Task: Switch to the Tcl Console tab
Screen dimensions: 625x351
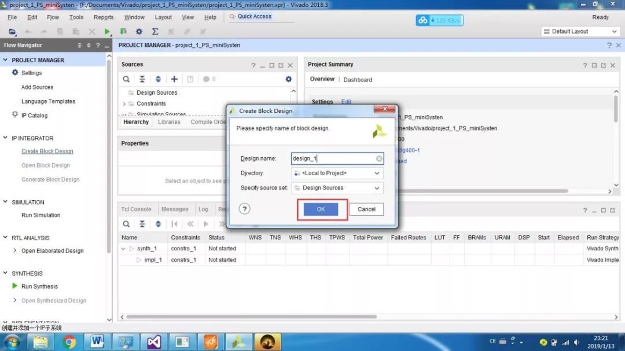Action: 136,209
